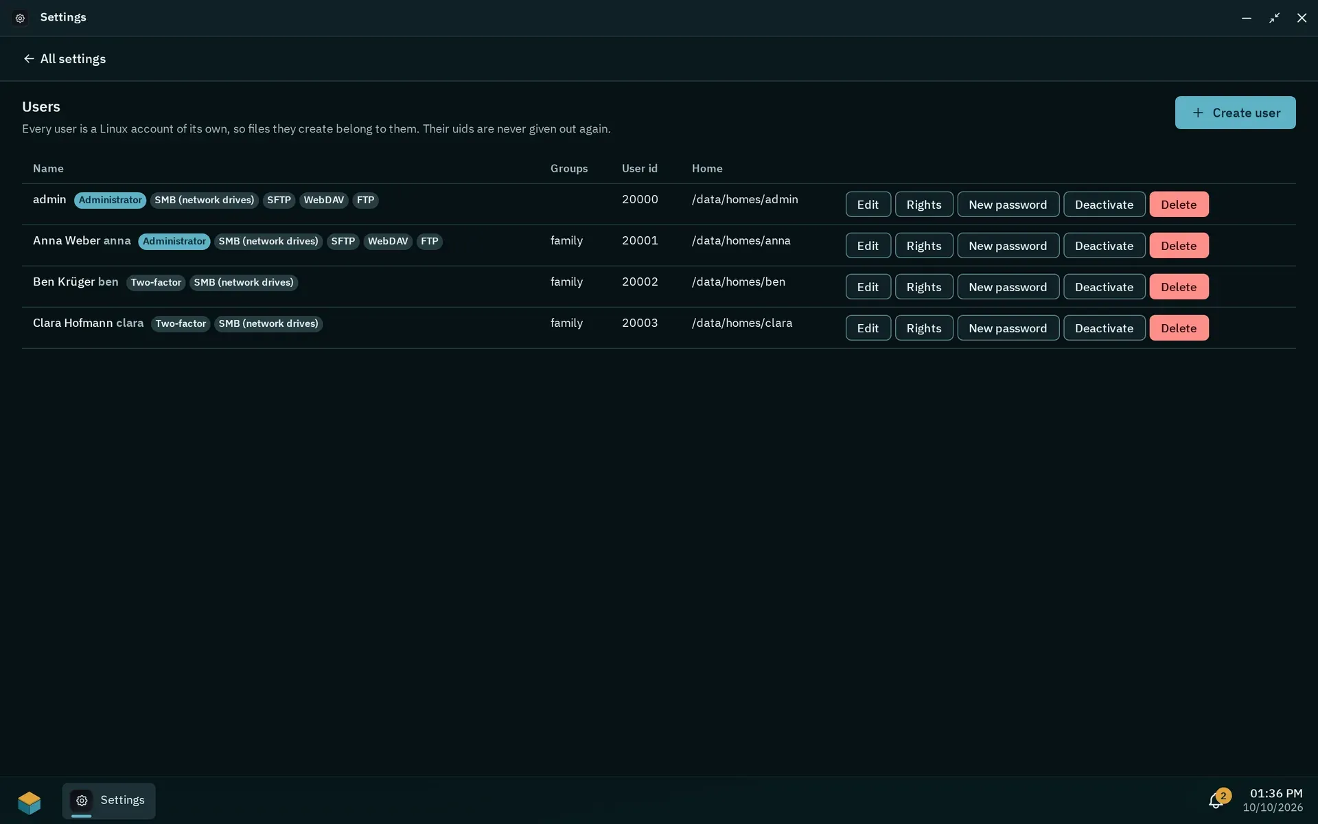The image size is (1318, 824).
Task: Set a new password for Anna Weber
Action: (x=1008, y=246)
